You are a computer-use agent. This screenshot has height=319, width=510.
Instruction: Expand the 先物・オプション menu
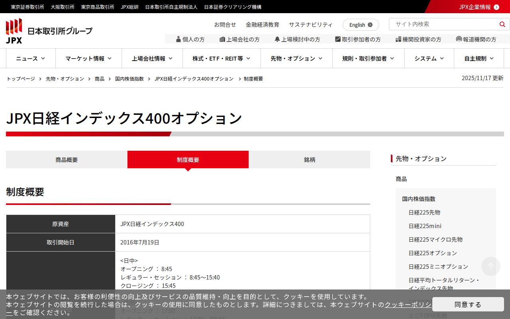[296, 58]
